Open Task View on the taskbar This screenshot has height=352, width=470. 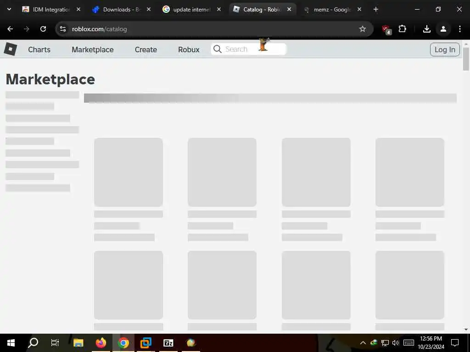pyautogui.click(x=55, y=343)
